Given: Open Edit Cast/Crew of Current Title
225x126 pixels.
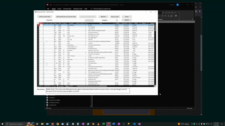Looking at the screenshot, I should 66,17.
